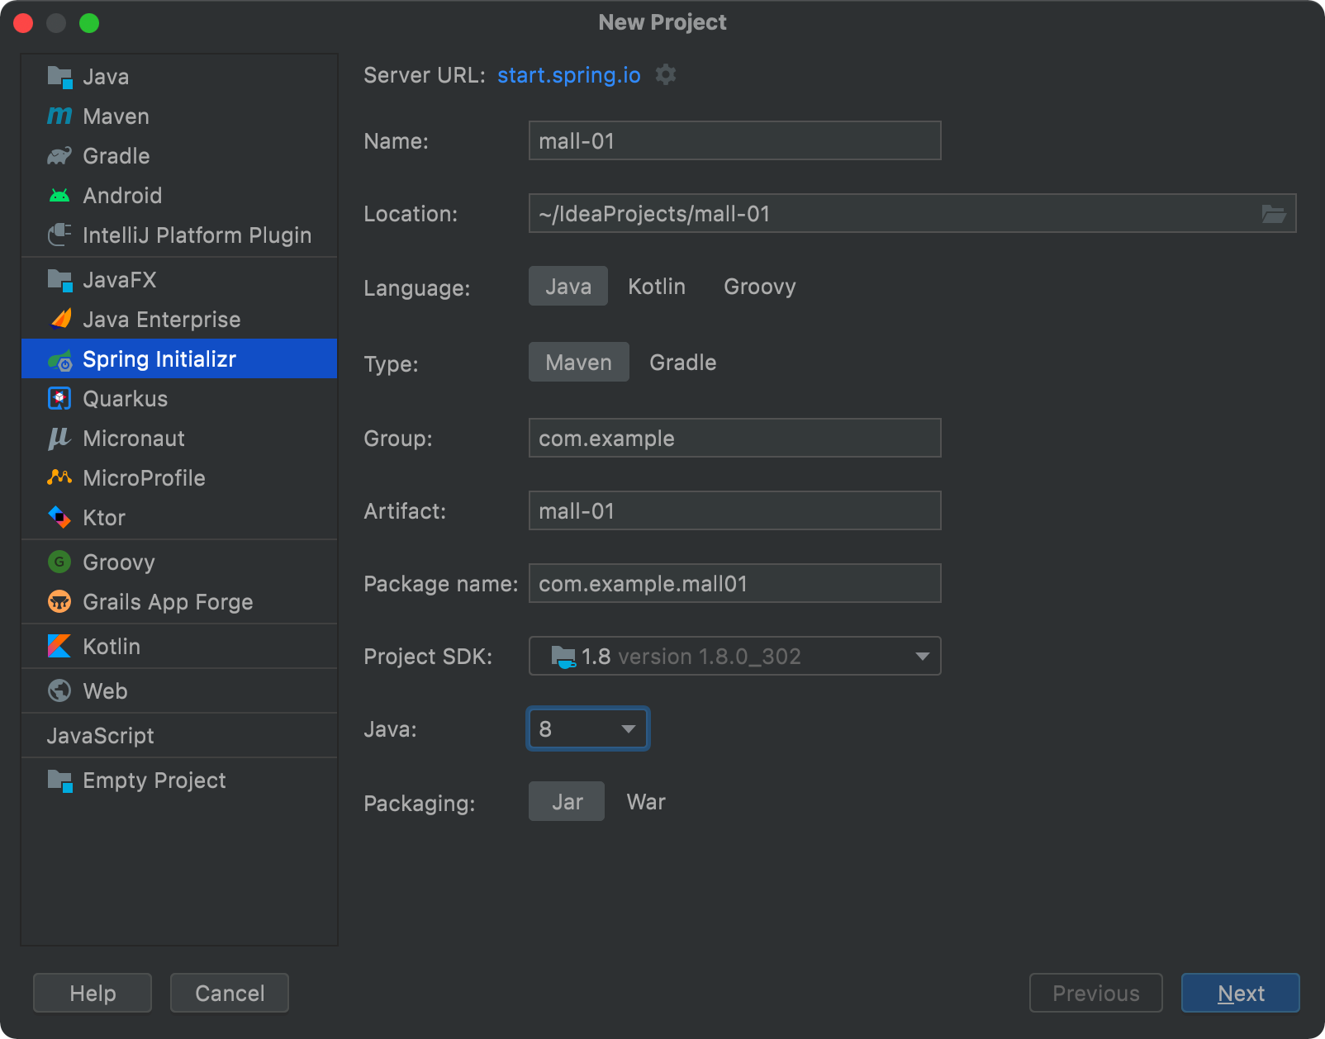This screenshot has height=1039, width=1325.
Task: Select MicroProfile generator label
Action: coord(144,478)
